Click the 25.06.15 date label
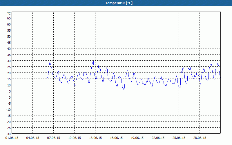The height and width of the screenshot is (145, 232). coord(179,138)
